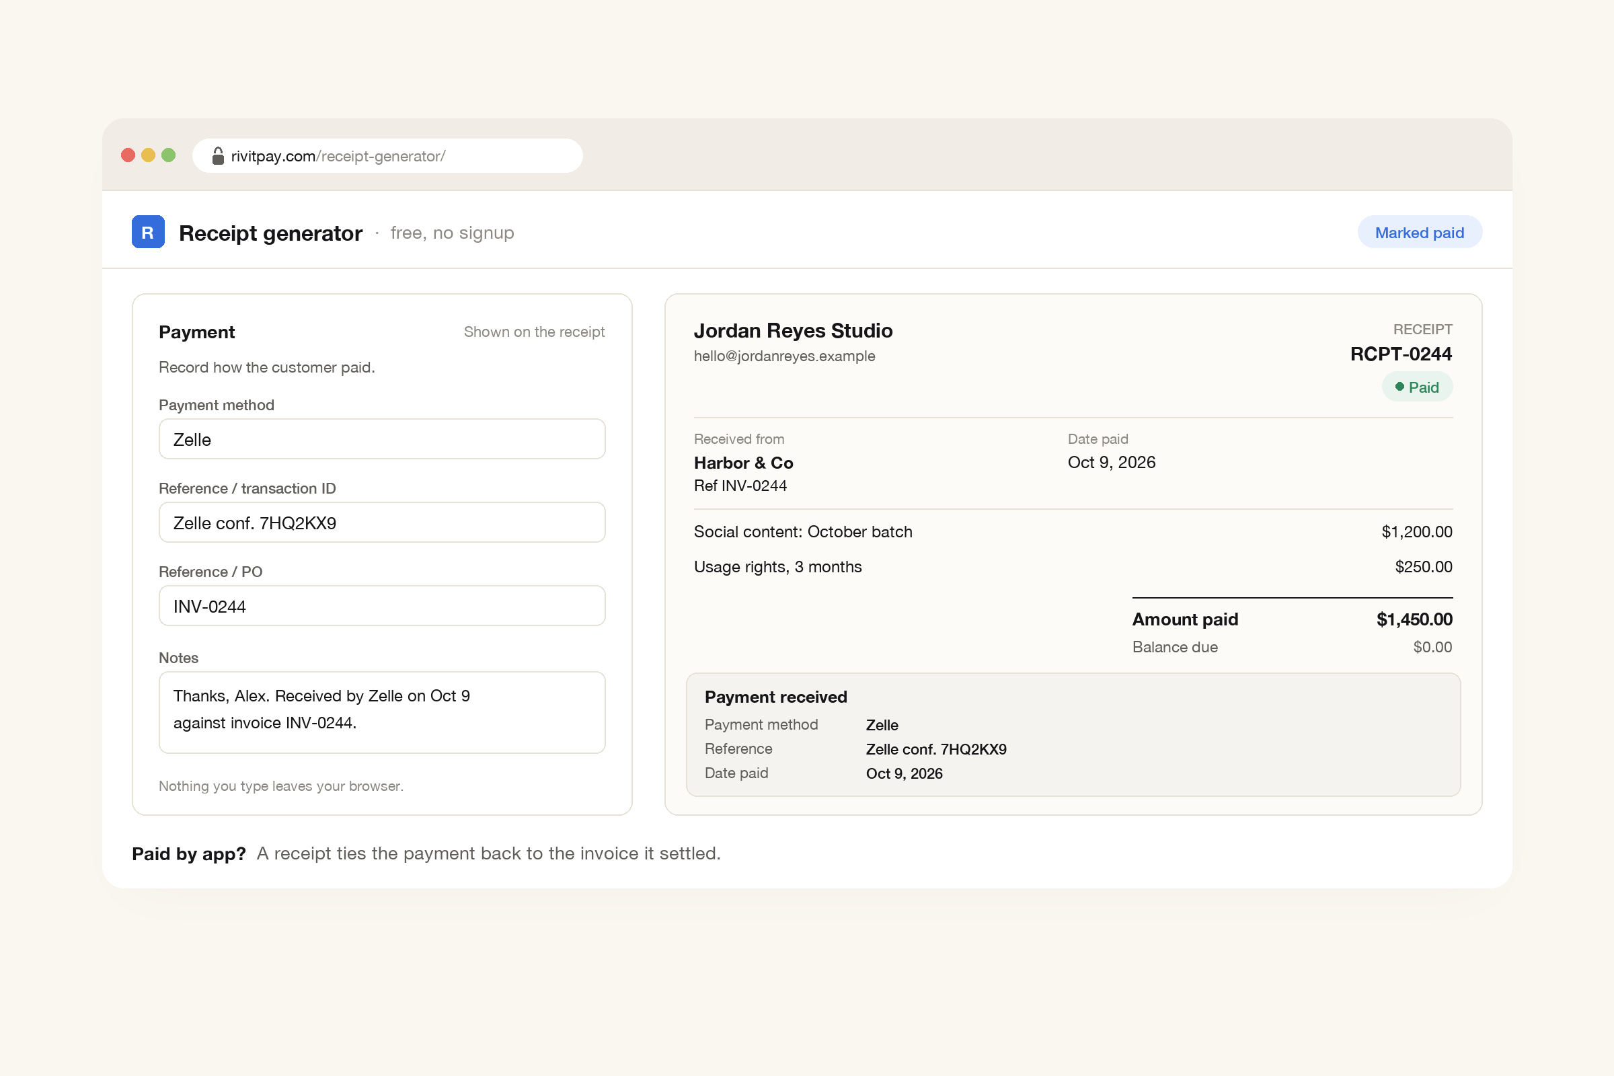Click the hello@jordanreyes.example email

click(x=784, y=356)
